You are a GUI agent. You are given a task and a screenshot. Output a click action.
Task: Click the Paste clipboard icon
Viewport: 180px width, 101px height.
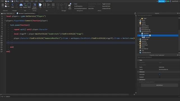click(x=3, y=5)
